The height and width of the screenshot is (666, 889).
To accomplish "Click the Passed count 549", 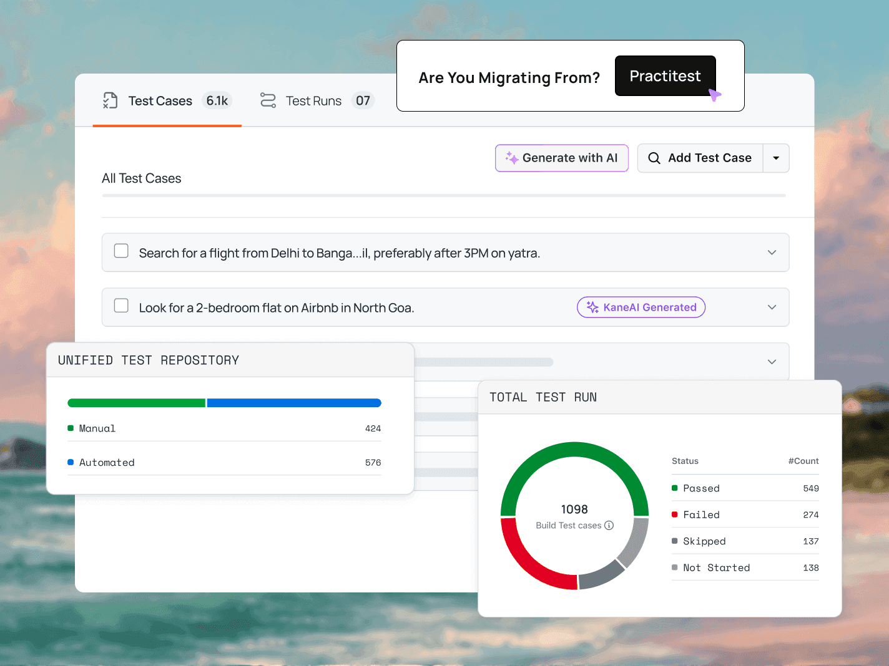I will pyautogui.click(x=811, y=488).
